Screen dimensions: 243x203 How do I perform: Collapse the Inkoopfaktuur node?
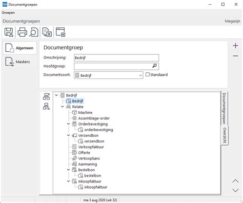[68, 181]
